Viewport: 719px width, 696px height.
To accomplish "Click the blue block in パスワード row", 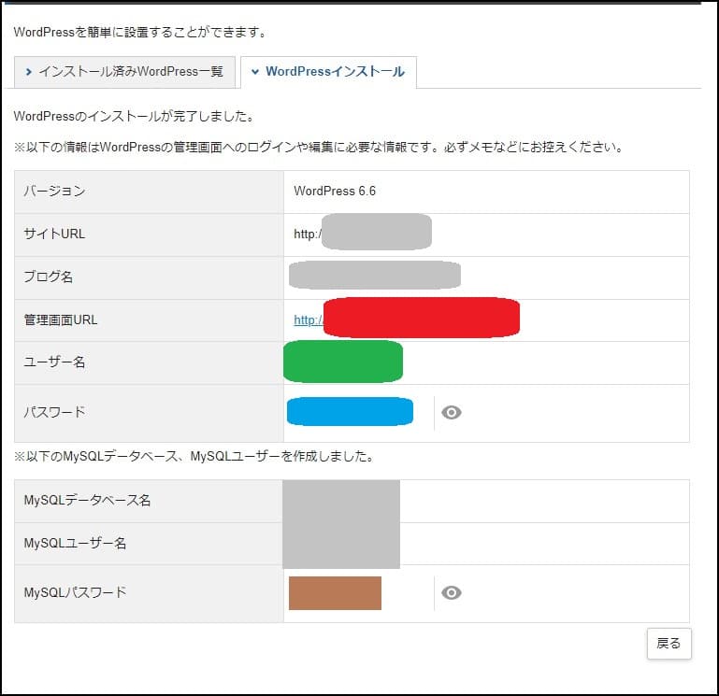I will pos(350,412).
